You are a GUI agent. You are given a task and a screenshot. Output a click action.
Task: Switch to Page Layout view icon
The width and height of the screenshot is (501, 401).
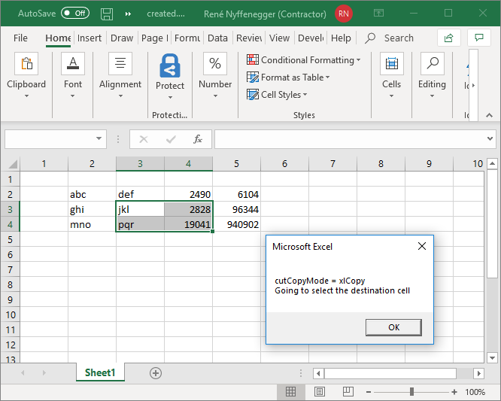[x=317, y=392]
